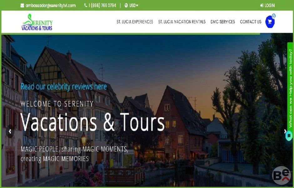
Task: Open the chat bubble widget
Action: pyautogui.click(x=289, y=136)
